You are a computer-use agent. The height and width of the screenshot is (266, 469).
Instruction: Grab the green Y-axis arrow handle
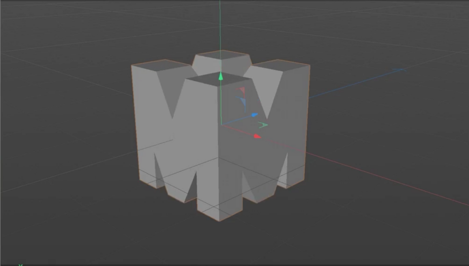pos(221,76)
